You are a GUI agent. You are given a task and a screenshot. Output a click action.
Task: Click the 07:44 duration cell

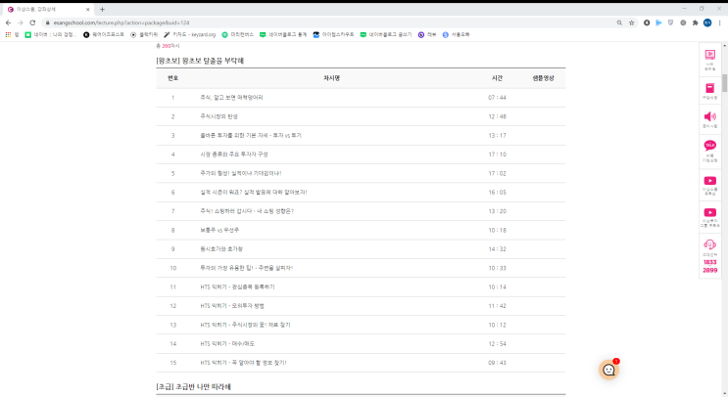497,97
